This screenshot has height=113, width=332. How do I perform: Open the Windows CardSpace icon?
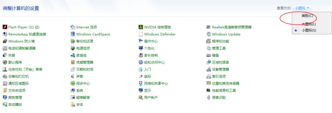[73, 34]
